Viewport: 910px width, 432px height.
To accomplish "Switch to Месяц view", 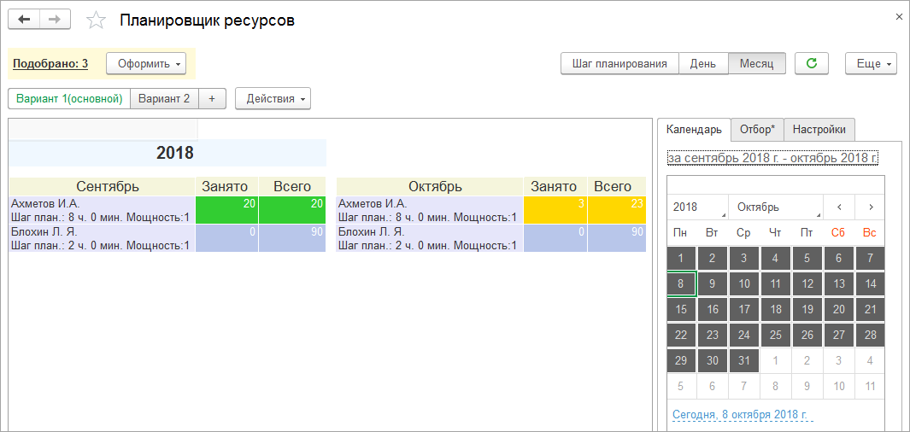I will tap(757, 64).
